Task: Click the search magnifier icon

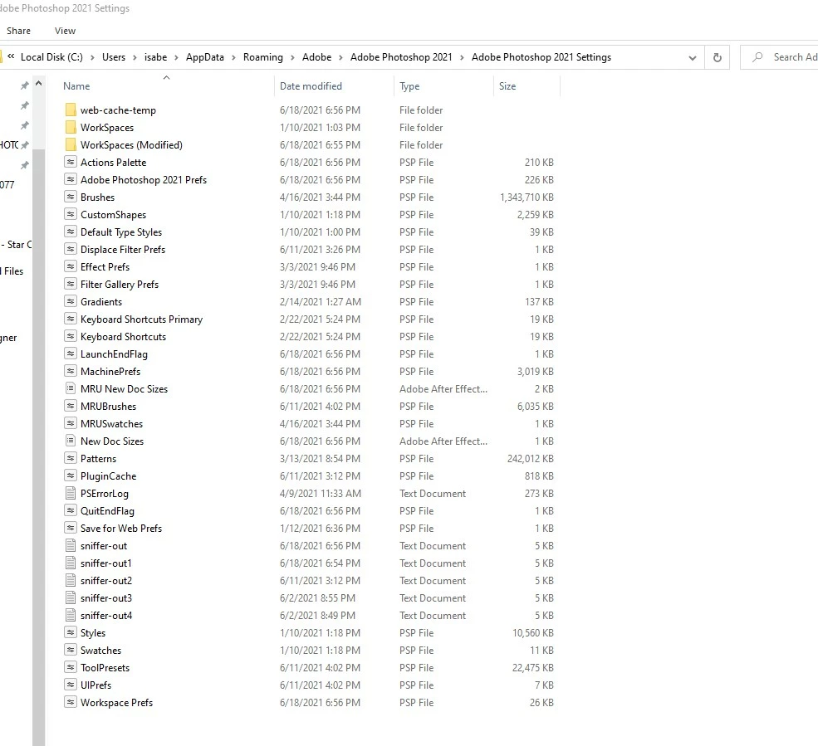Action: click(x=757, y=56)
